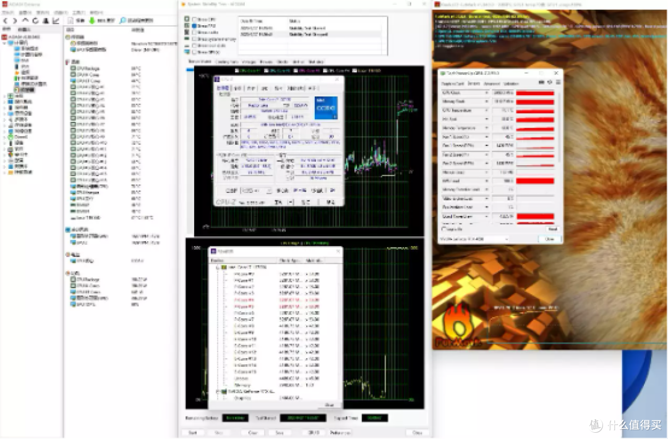Viewport: 668px width, 439px height.
Task: Open the Memory Clock sensor dropdown in GPU-Z
Action: [487, 101]
